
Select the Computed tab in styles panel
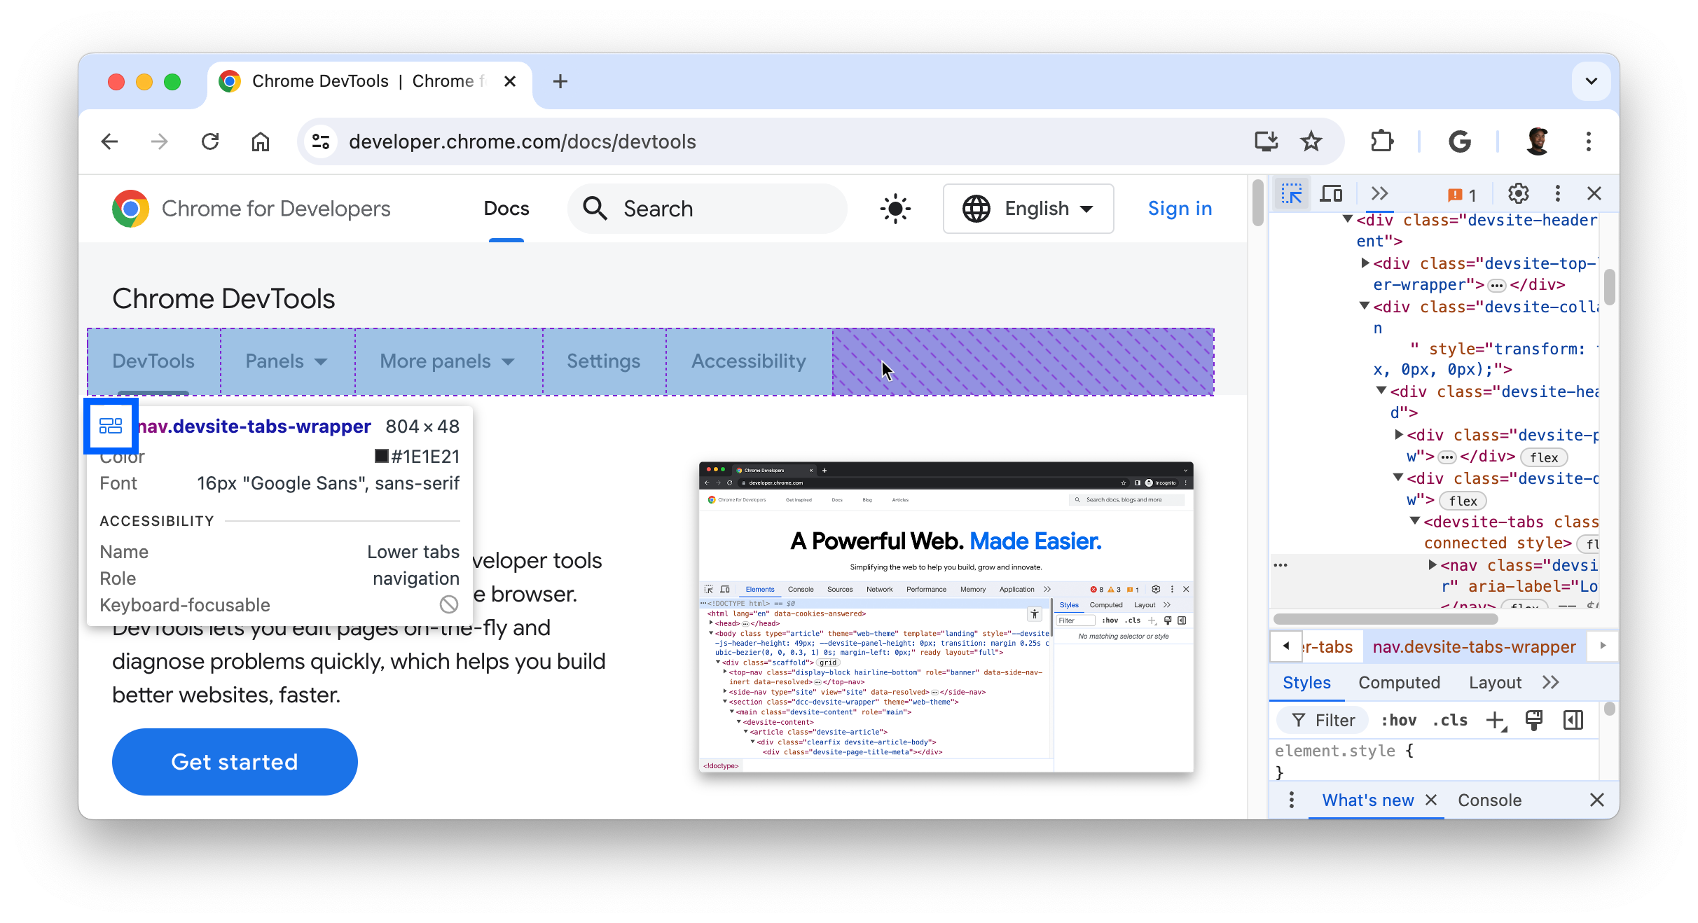click(x=1400, y=682)
